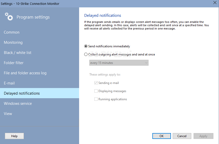Click the Delayed notifications heading
Image resolution: width=219 pixels, height=144 pixels.
103,15
